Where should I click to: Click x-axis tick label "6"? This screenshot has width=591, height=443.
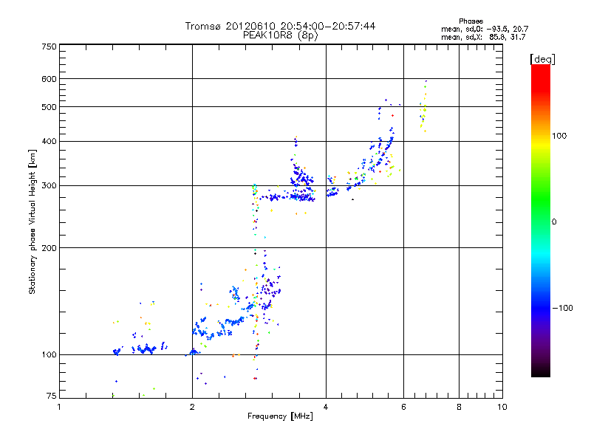point(403,408)
